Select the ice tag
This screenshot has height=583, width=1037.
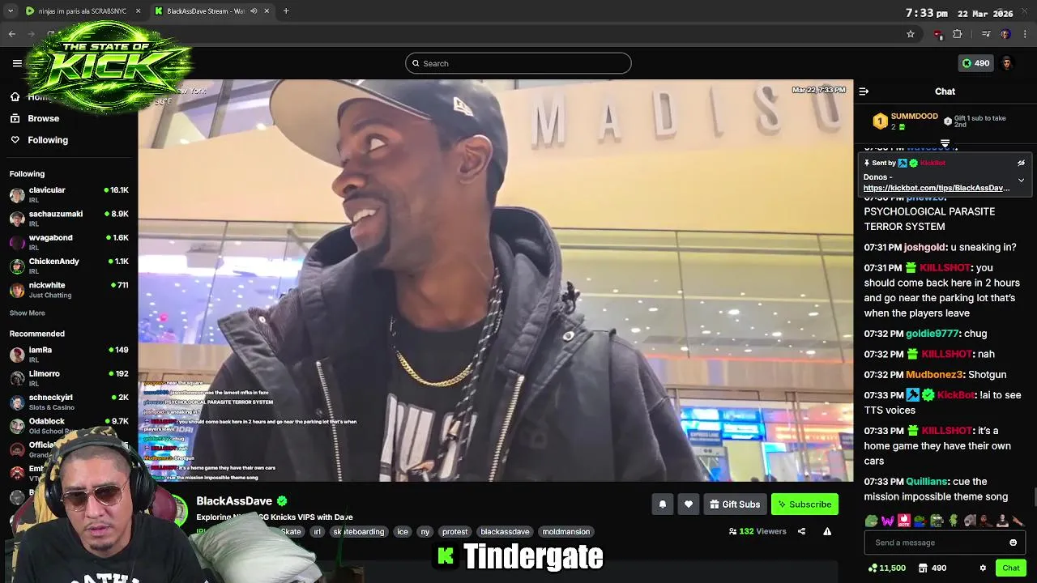403,532
